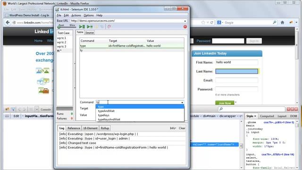Select the Log tab in bottom pane
This screenshot has width=302, height=170.
62,128
